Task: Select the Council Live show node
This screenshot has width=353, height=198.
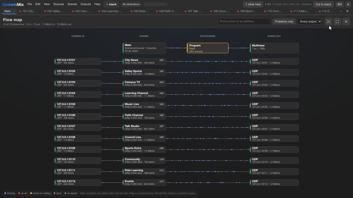Action: click(x=144, y=138)
